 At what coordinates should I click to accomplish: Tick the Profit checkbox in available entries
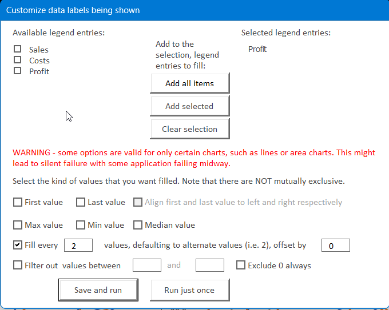coord(17,71)
